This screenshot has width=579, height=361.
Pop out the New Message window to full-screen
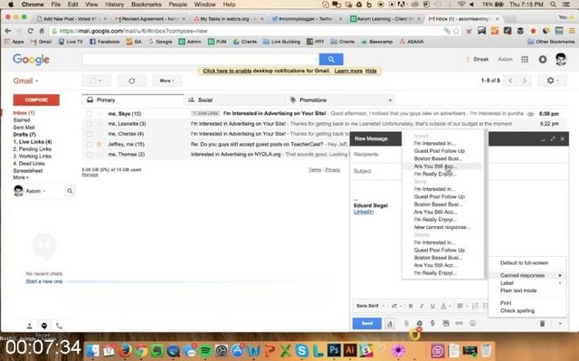553,138
